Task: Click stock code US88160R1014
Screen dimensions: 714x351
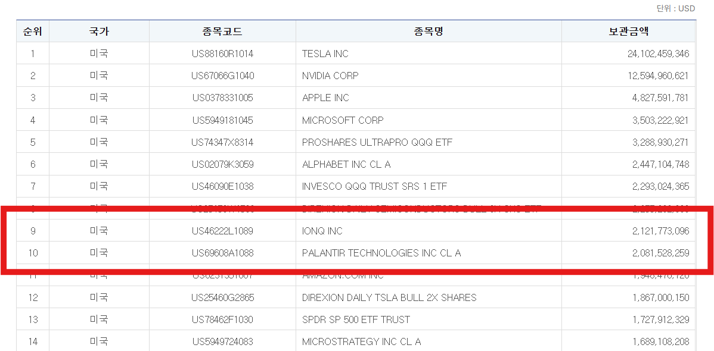Action: 222,54
